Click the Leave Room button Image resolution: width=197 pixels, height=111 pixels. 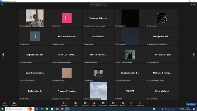191,104
